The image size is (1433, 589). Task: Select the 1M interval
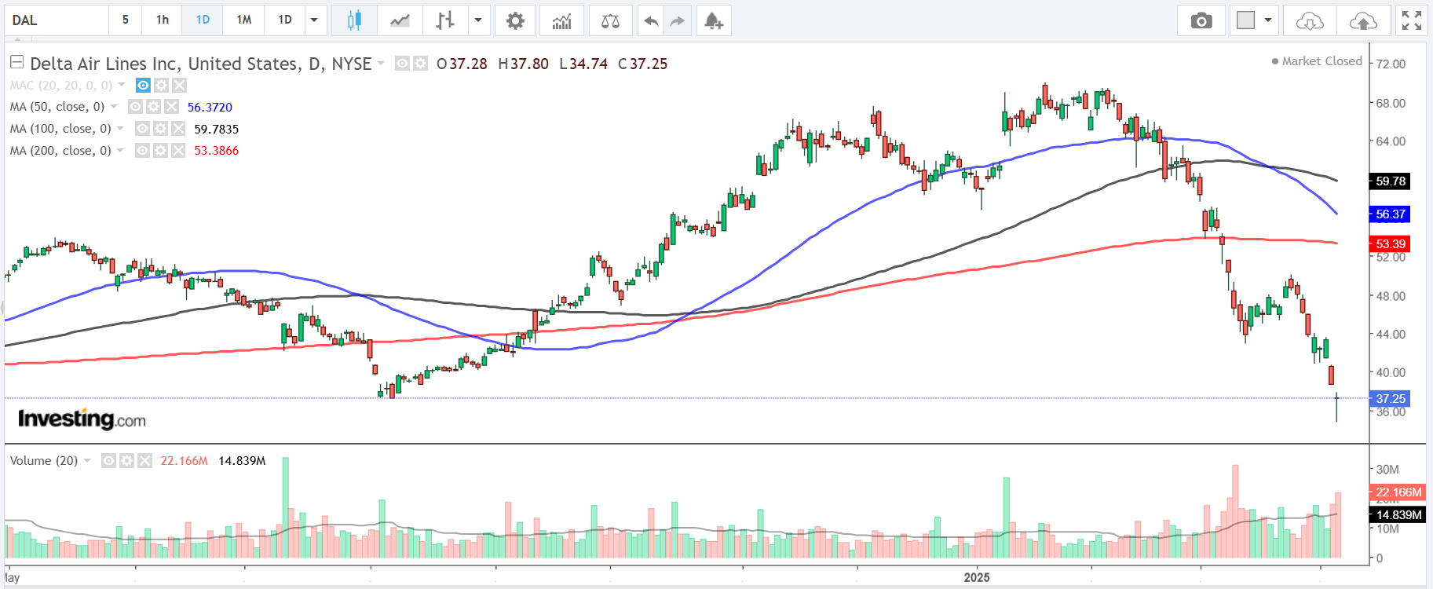point(243,20)
